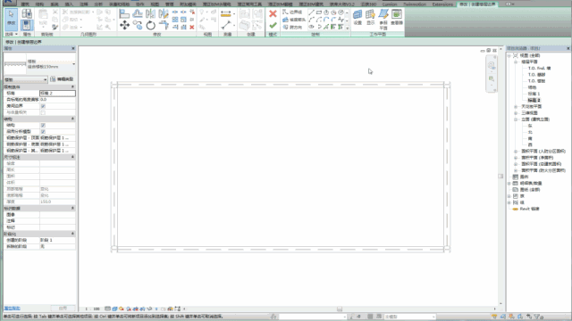Image resolution: width=572 pixels, height=321 pixels.
Task: Select the straight line draw tool
Action: [311, 12]
